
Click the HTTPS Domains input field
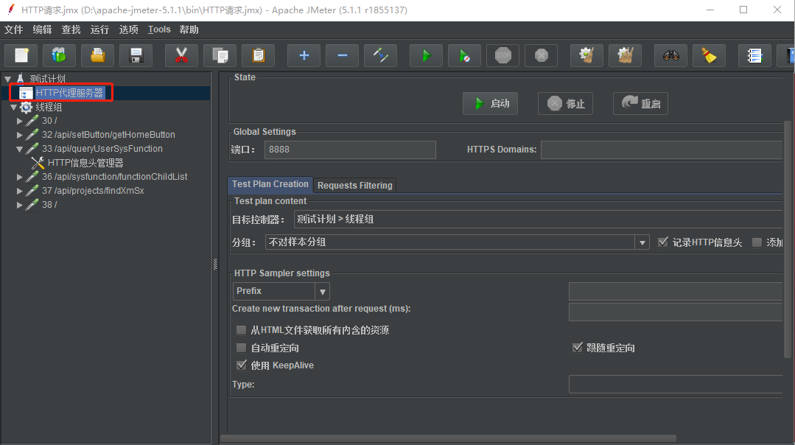click(662, 150)
